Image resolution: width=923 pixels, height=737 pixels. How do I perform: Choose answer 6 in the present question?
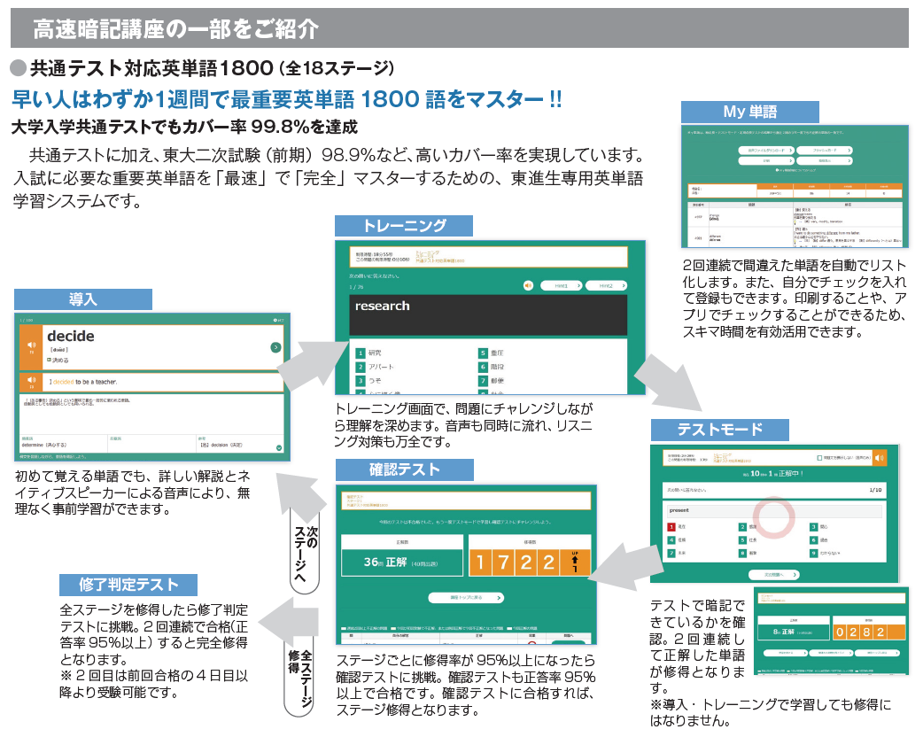818,539
